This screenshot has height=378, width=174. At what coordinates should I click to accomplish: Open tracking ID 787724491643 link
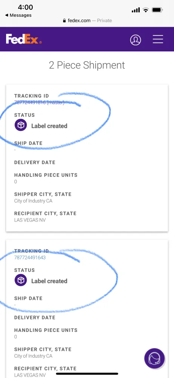[x=30, y=257]
